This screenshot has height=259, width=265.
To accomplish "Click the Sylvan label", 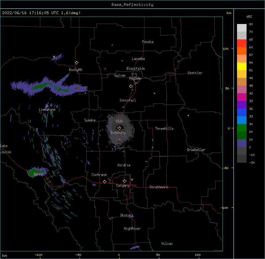I will point(120,75).
